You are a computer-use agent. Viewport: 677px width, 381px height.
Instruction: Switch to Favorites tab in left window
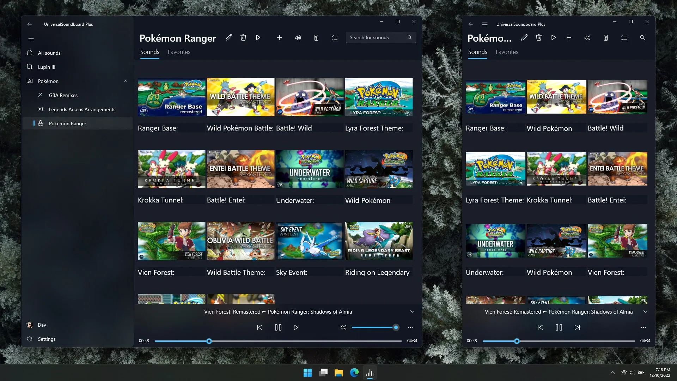(x=179, y=52)
